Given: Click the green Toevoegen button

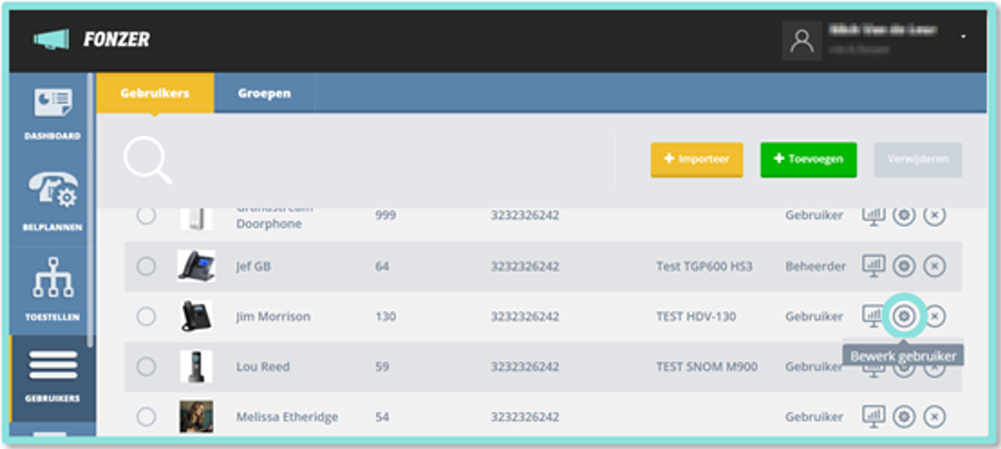Looking at the screenshot, I should pos(808,159).
